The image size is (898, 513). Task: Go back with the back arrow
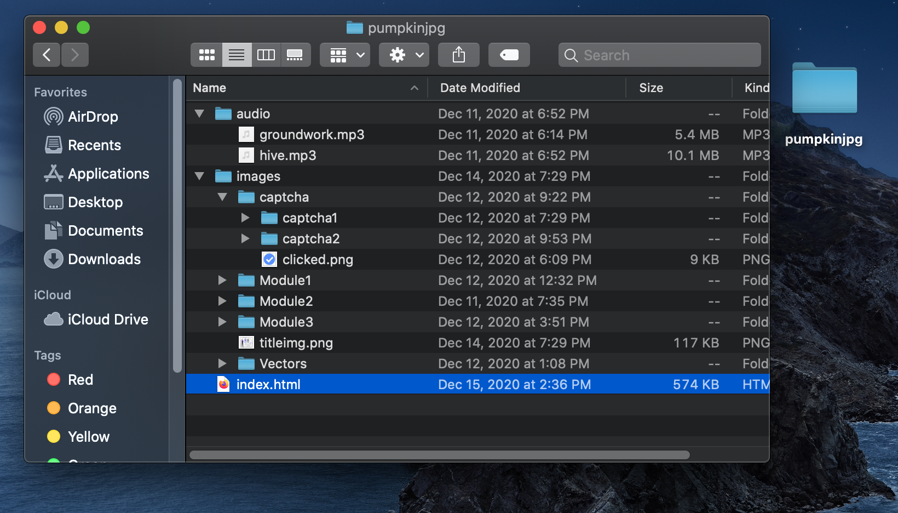47,55
